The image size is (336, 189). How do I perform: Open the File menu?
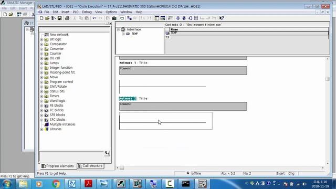click(x=47, y=12)
